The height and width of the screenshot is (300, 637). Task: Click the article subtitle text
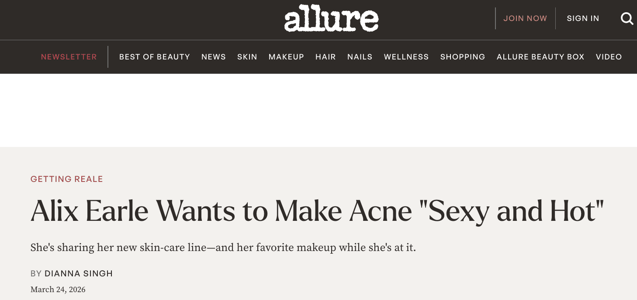pyautogui.click(x=223, y=248)
